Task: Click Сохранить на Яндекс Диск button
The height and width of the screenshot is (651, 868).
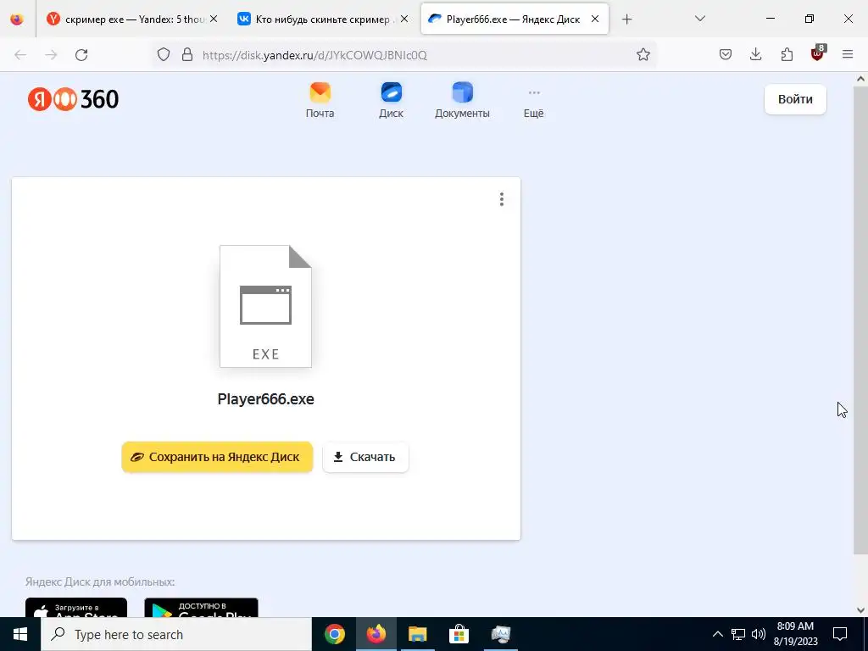Action: pos(217,457)
